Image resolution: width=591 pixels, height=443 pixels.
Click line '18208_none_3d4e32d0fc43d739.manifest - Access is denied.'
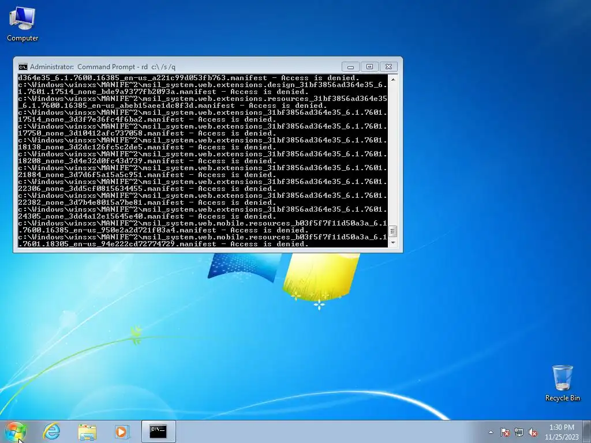tap(147, 162)
